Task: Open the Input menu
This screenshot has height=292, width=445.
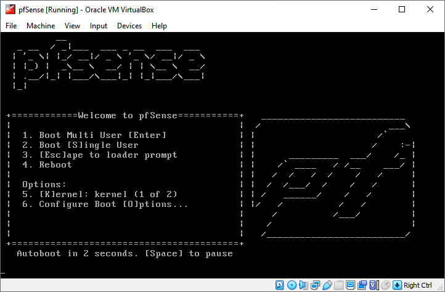Action: coord(99,26)
